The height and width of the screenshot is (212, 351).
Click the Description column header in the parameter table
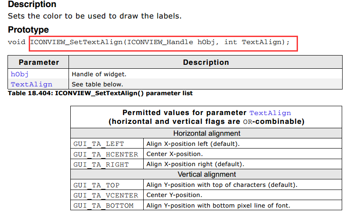[206, 62]
